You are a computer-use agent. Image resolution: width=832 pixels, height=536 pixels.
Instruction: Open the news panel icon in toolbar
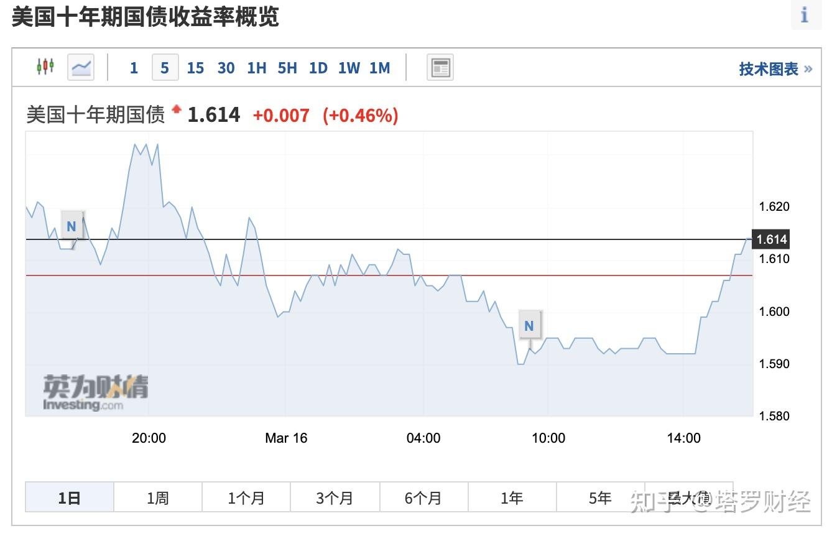click(440, 67)
